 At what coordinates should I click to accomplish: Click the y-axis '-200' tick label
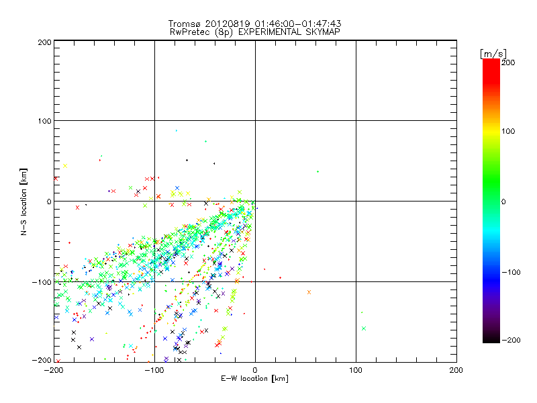42,360
